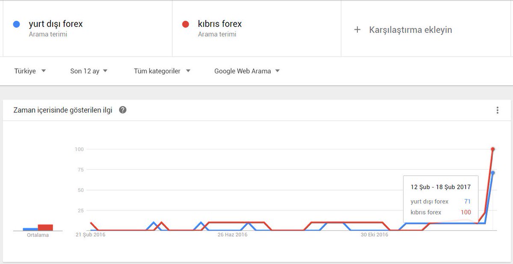Open the Son 12 ay time range dropdown

click(x=89, y=71)
